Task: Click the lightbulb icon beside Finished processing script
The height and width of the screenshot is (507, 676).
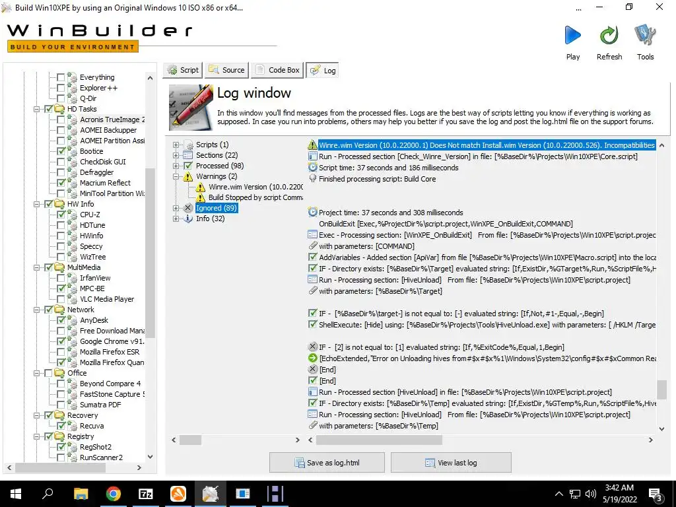Action: click(x=313, y=179)
